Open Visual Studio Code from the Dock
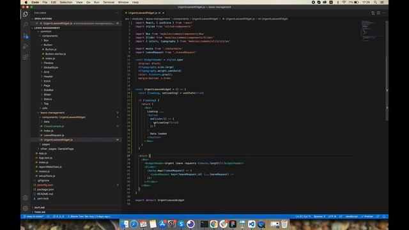The width and height of the screenshot is (409, 230). [x=251, y=224]
